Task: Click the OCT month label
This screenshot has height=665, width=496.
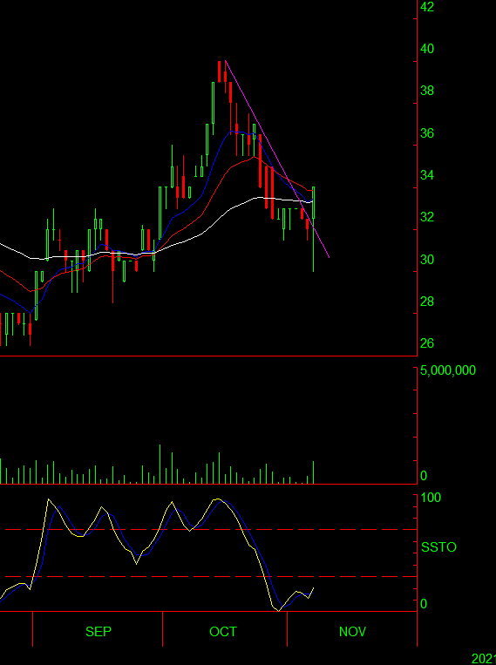Action: click(223, 632)
